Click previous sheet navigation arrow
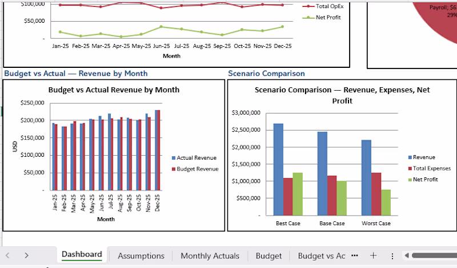This screenshot has width=457, height=268. [8, 255]
